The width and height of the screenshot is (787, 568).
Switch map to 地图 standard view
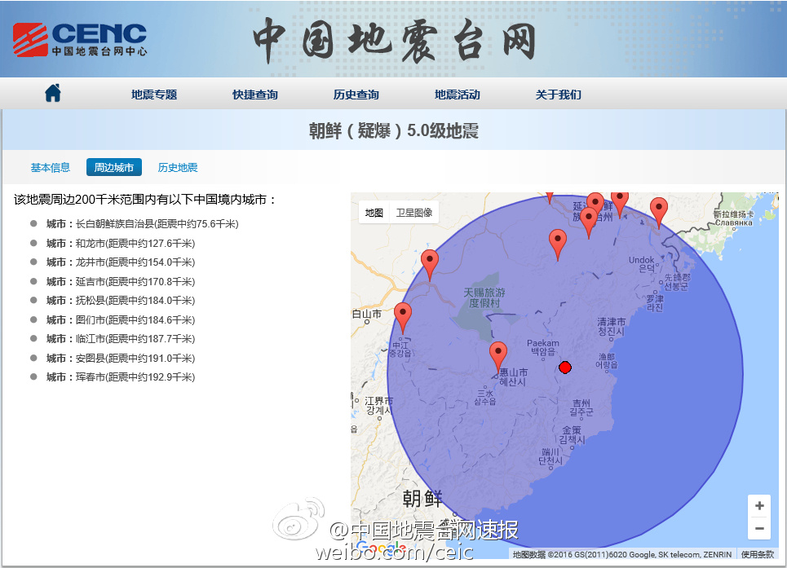point(374,213)
